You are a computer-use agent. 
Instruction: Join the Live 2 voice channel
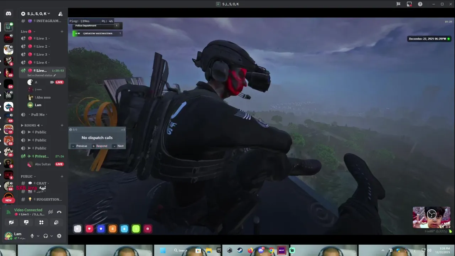tap(42, 46)
